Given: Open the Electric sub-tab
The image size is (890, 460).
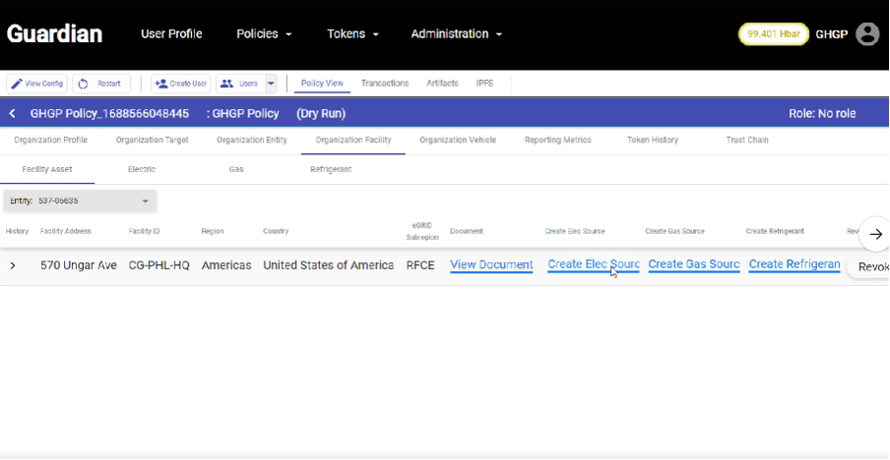Looking at the screenshot, I should coord(142,169).
